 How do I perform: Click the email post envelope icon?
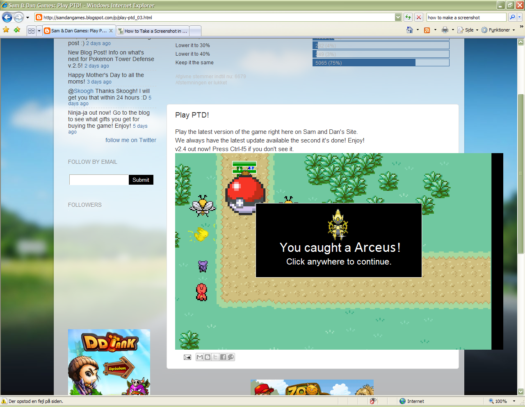pos(187,357)
